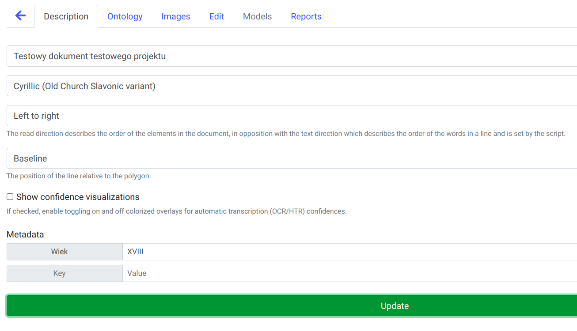The height and width of the screenshot is (331, 577).
Task: Open the Ontology tab
Action: (x=125, y=17)
